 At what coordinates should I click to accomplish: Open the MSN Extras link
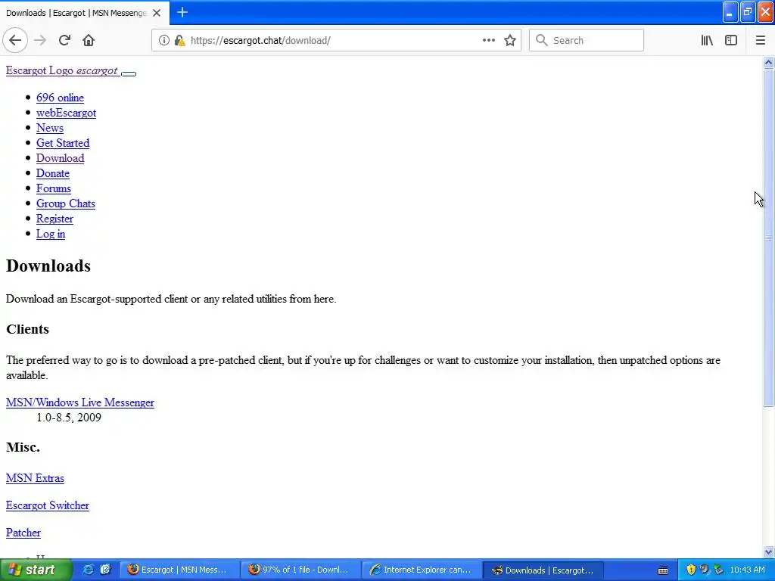[35, 478]
